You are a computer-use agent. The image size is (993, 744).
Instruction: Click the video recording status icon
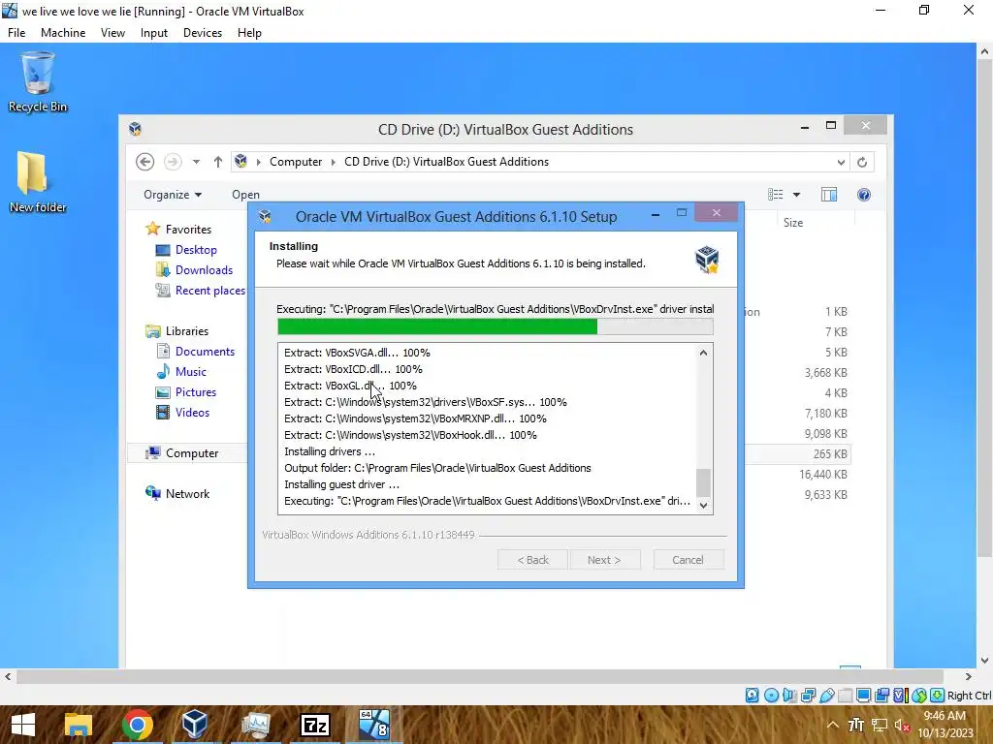pyautogui.click(x=881, y=696)
